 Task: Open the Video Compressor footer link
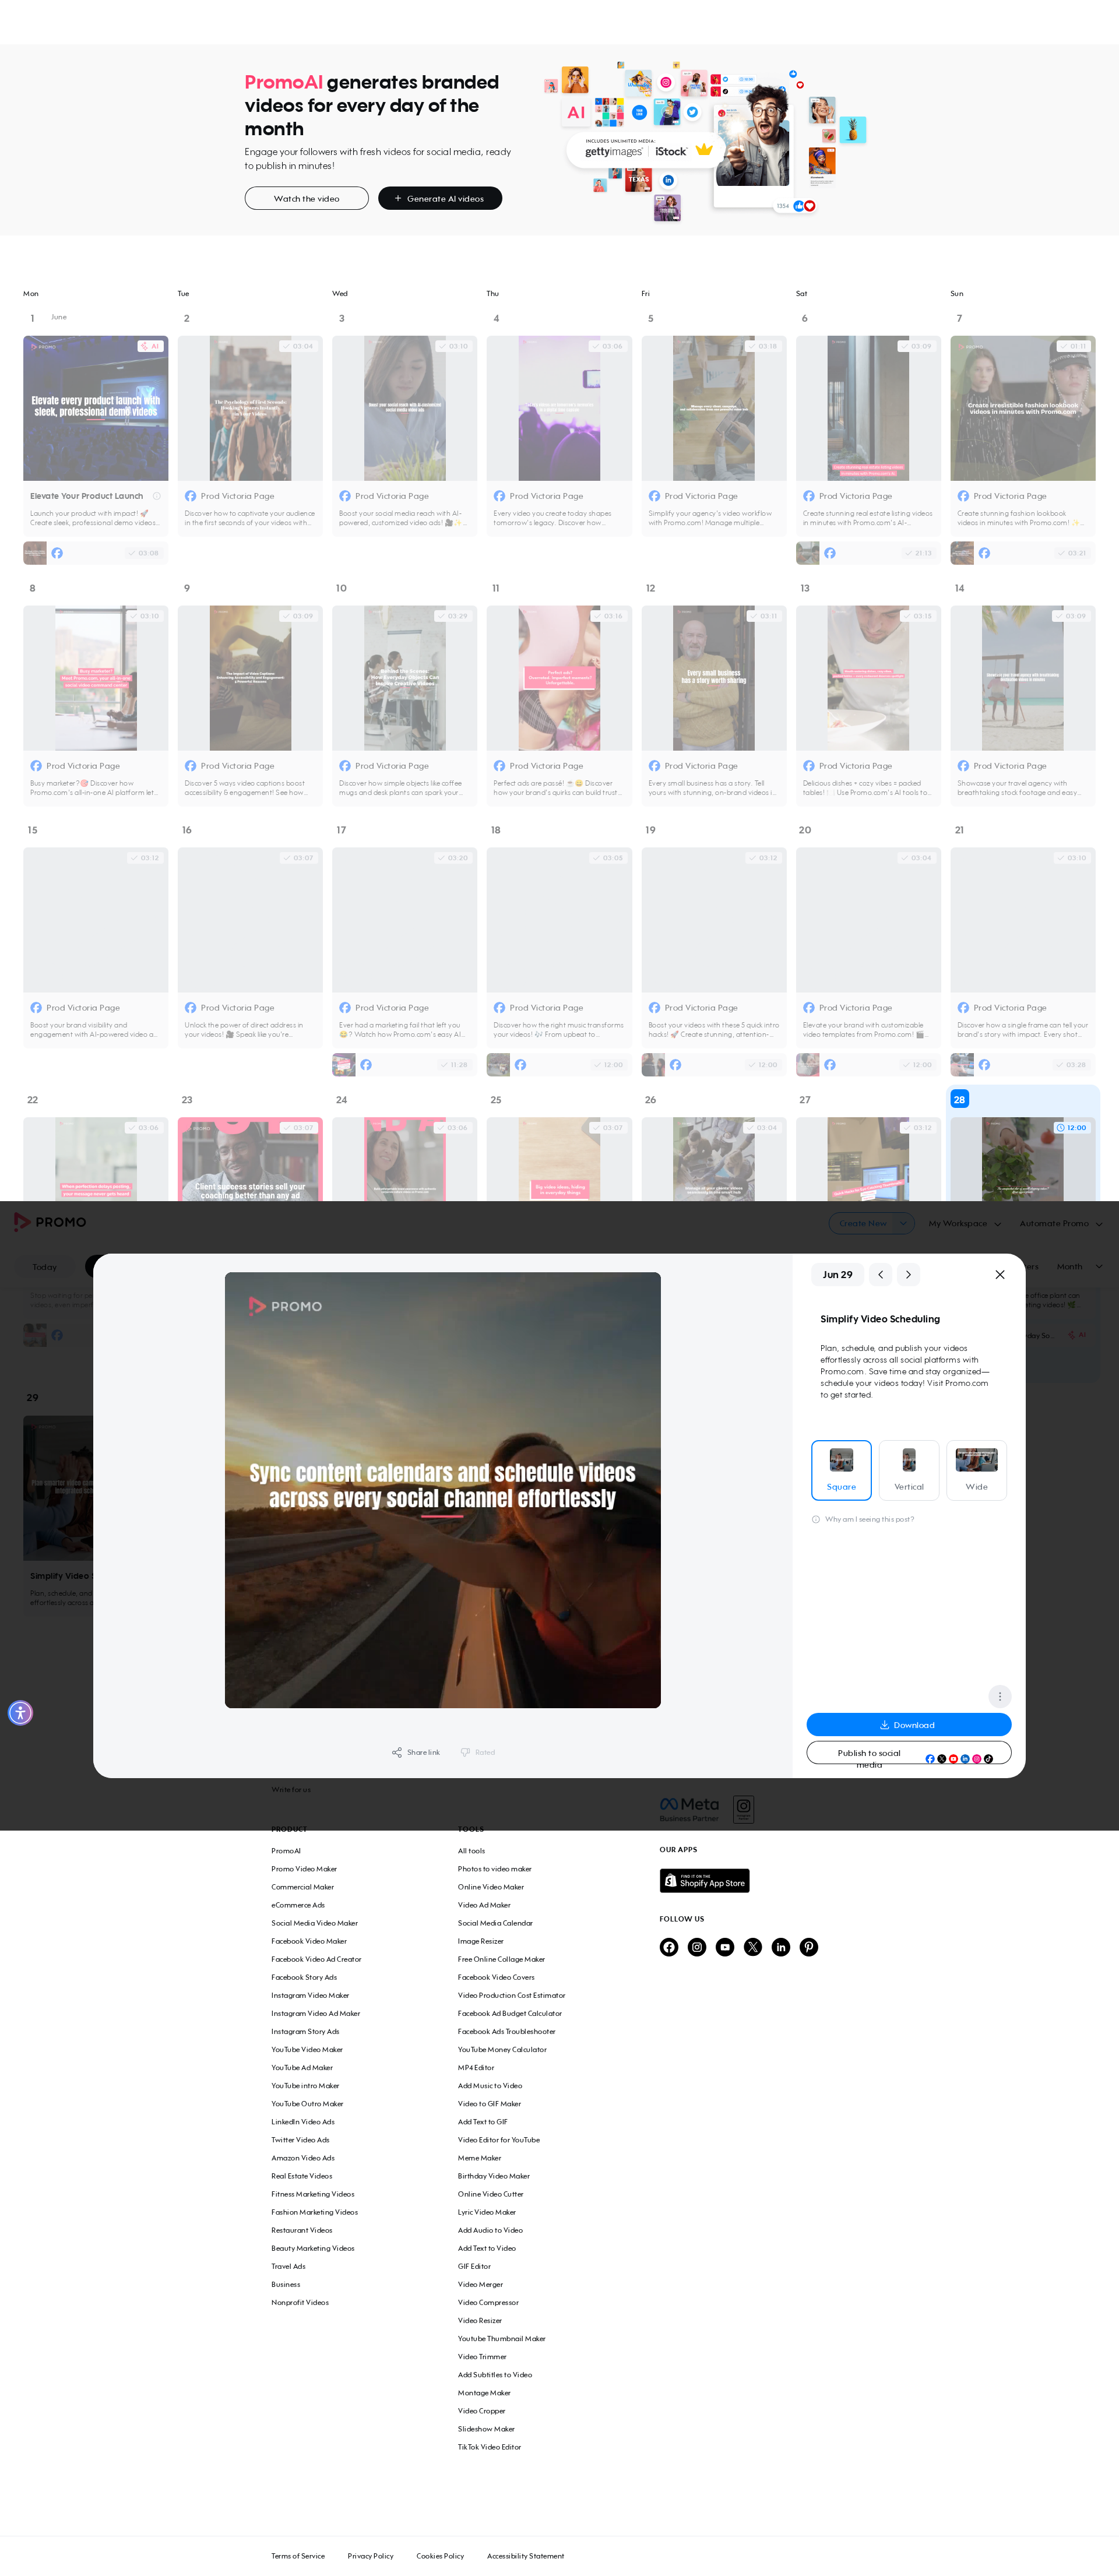pos(488,2302)
